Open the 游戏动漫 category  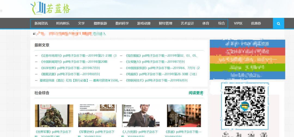point(144,23)
